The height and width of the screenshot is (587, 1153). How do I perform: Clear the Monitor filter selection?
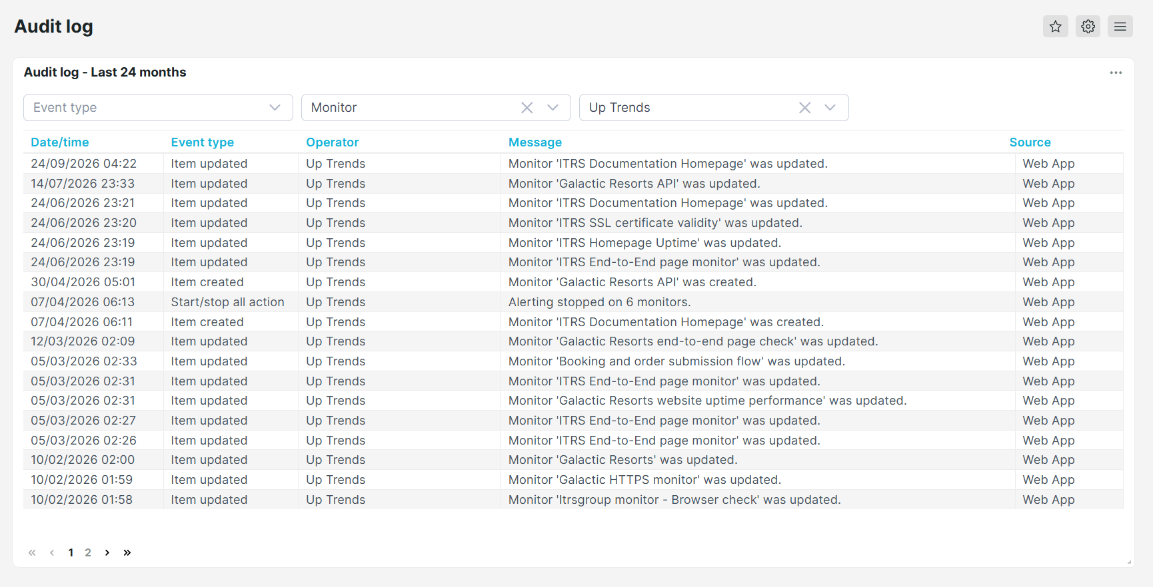click(527, 108)
